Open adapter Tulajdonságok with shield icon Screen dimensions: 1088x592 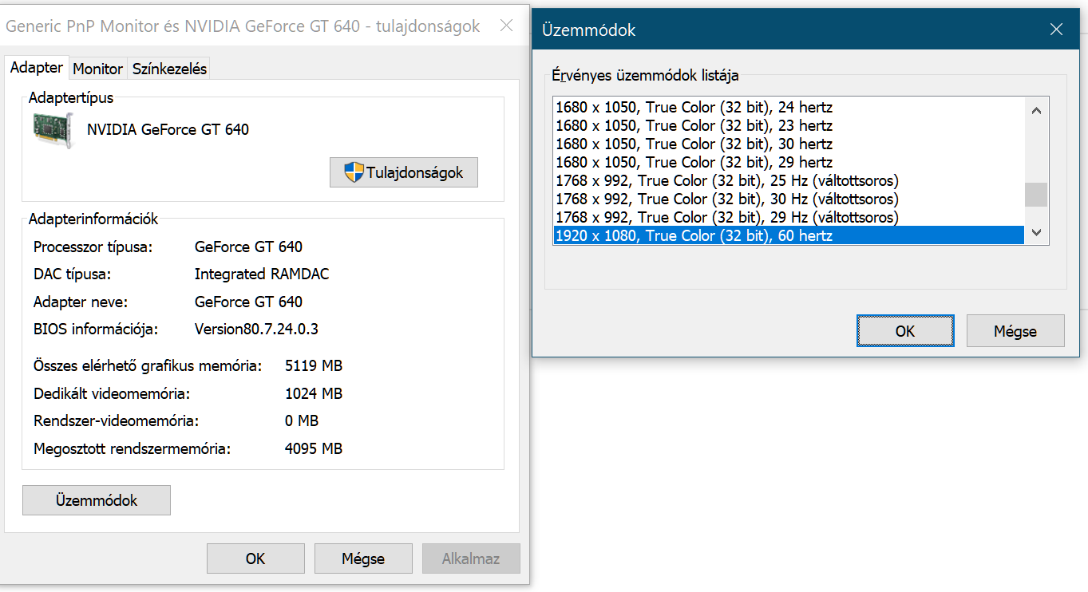[x=404, y=172]
